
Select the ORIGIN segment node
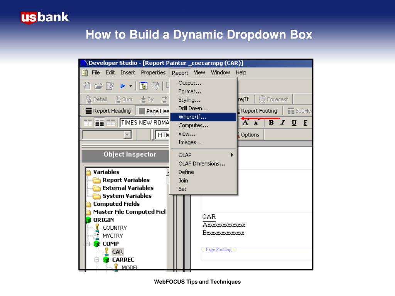100,220
